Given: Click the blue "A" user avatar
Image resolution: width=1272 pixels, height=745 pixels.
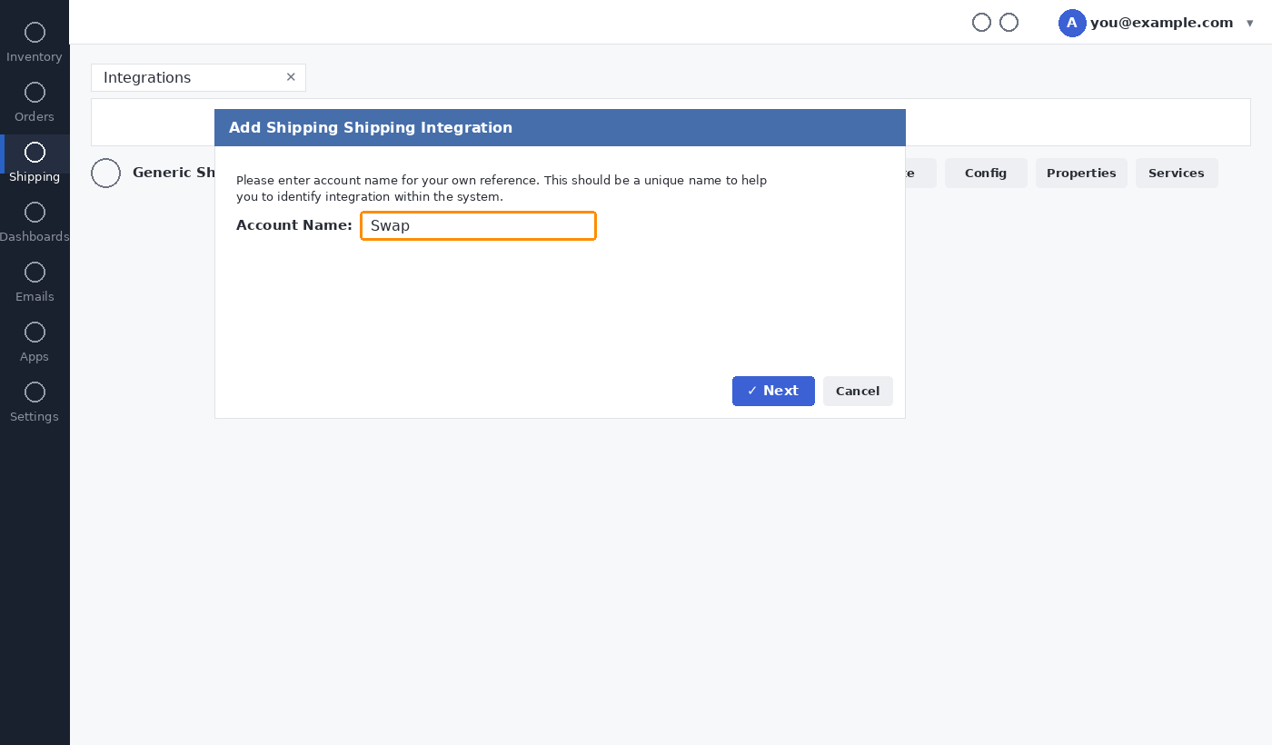Looking at the screenshot, I should (1072, 23).
